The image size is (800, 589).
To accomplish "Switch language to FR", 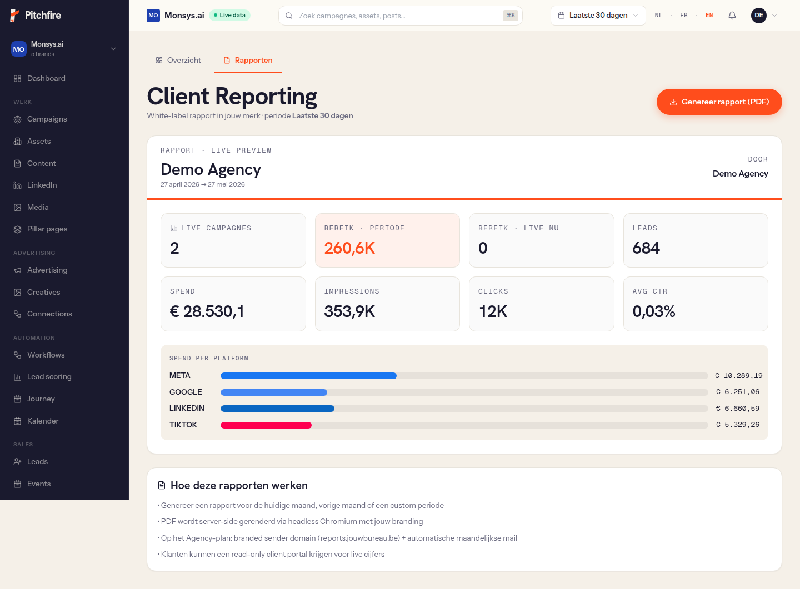I will (x=684, y=16).
